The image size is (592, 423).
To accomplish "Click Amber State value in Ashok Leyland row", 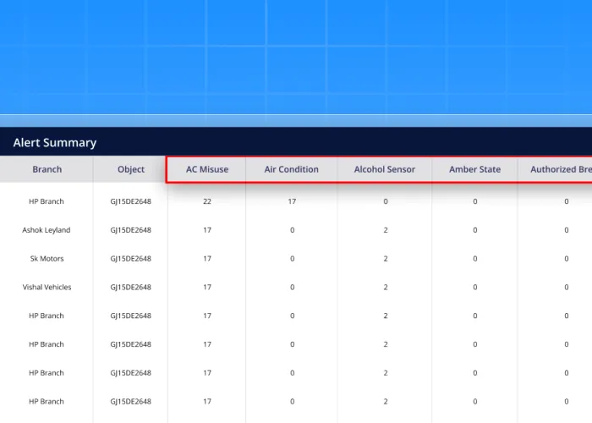I will coord(475,230).
